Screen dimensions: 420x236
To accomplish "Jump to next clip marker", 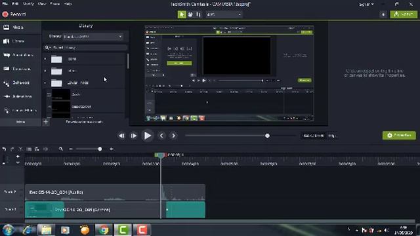I will tap(173, 136).
